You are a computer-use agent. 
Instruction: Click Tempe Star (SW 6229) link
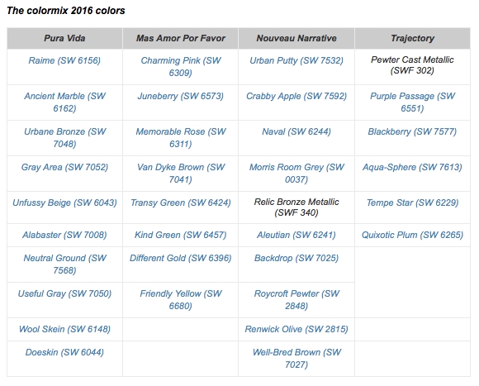pos(412,203)
